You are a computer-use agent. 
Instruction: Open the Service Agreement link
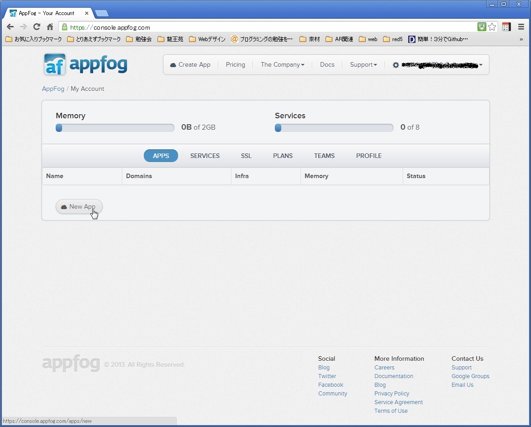399,402
